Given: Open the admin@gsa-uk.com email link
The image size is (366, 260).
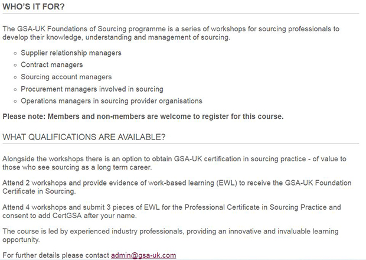Looking at the screenshot, I should pos(143,255).
